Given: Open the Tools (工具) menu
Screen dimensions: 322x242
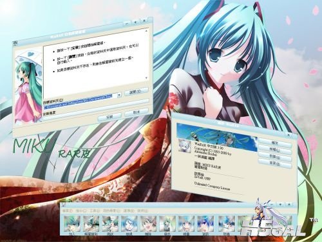Looking at the screenshot, I should 94,211.
